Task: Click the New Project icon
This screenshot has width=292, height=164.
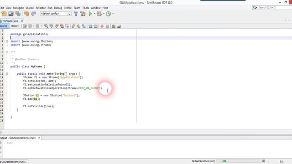Action: point(4,14)
